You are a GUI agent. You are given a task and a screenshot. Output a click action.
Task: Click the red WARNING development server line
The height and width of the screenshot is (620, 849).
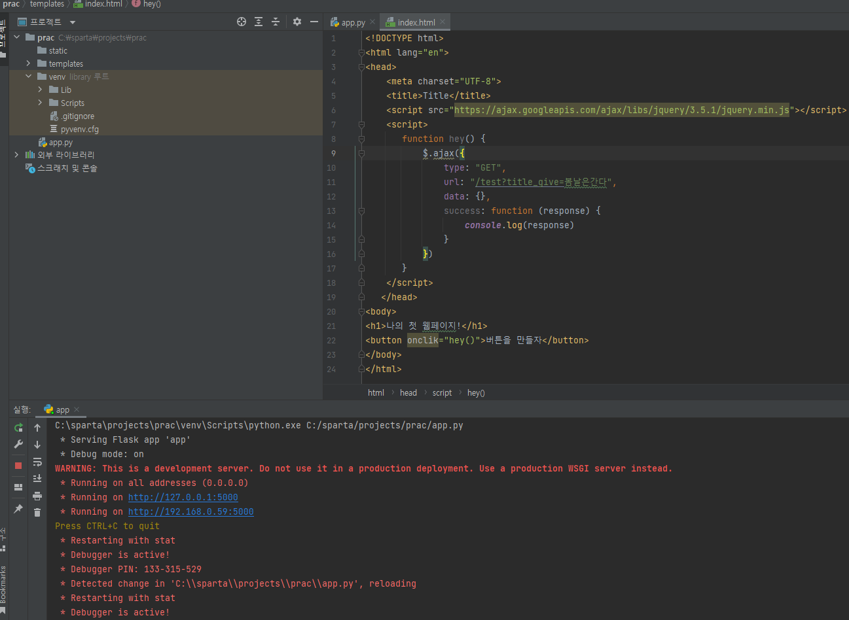pos(363,469)
